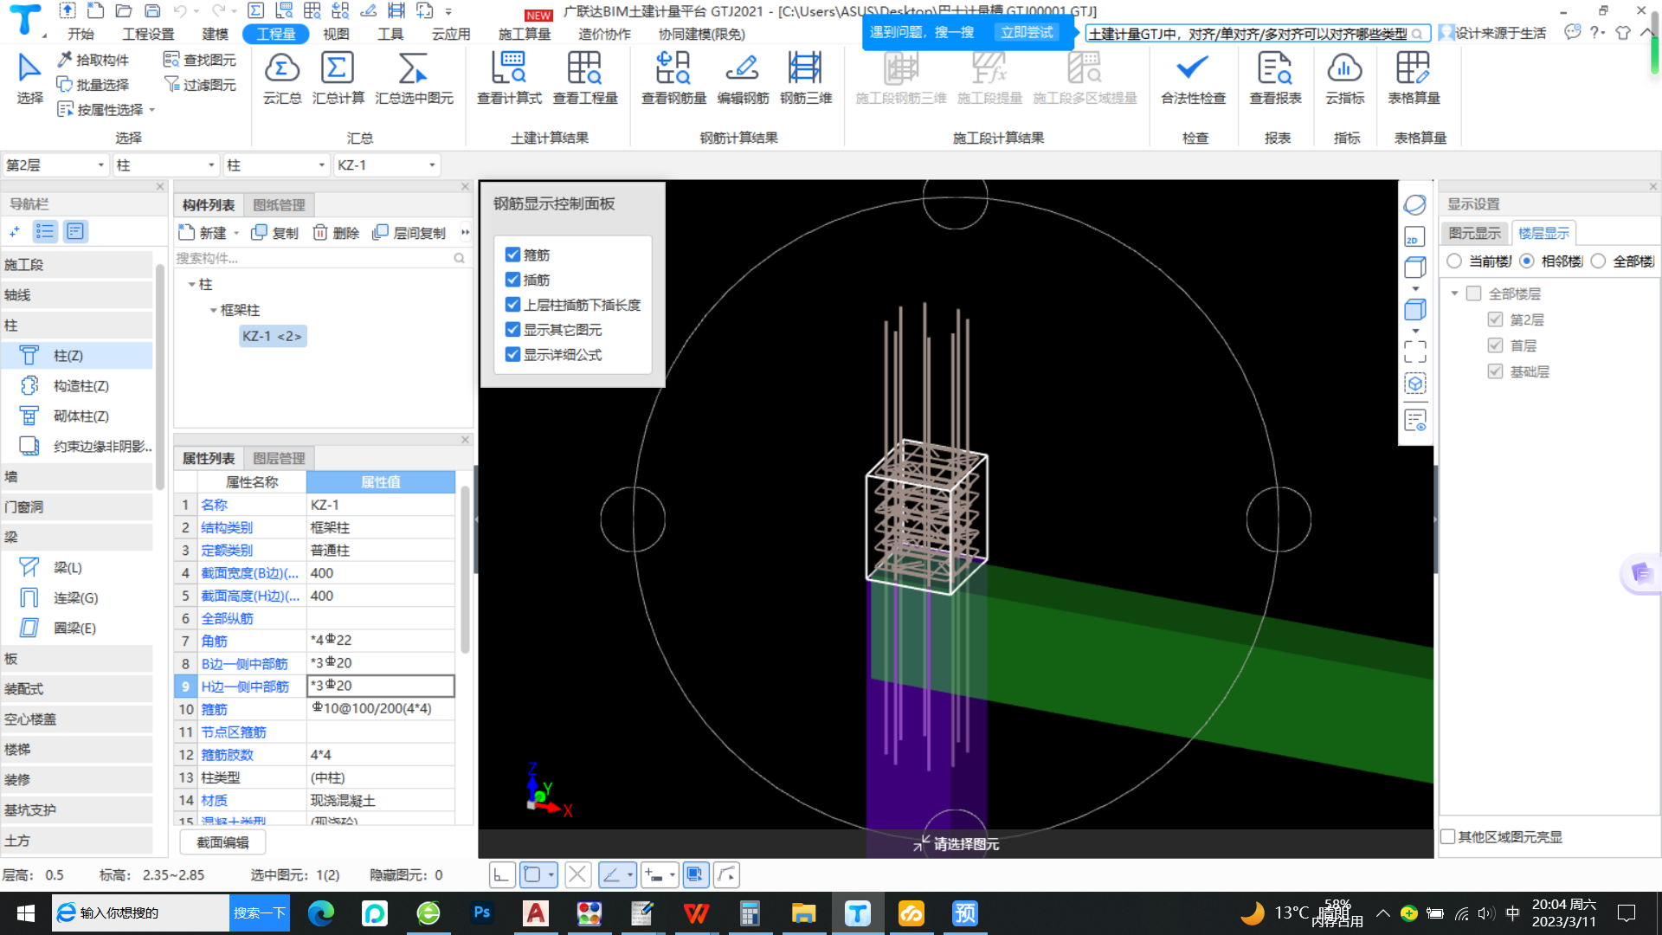The image size is (1662, 935).
Task: Open 云指标 cloud indicators
Action: click(1344, 78)
